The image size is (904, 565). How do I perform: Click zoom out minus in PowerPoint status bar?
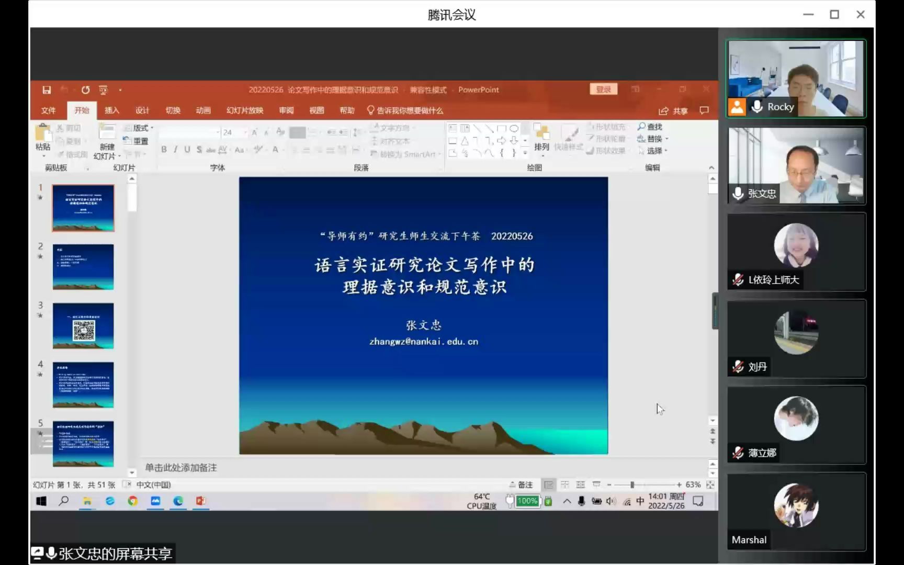[x=609, y=485]
